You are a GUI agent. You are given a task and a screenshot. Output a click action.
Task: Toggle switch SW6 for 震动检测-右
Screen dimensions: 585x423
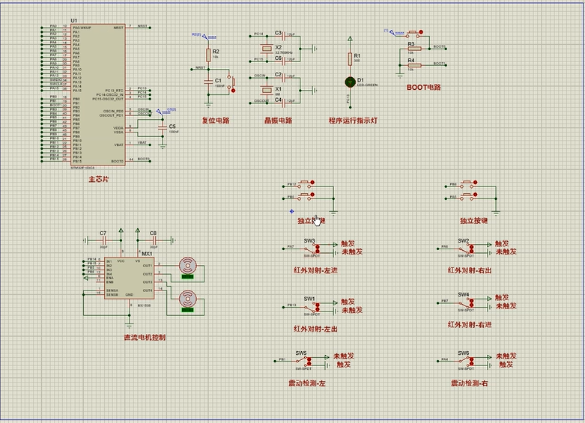466,361
